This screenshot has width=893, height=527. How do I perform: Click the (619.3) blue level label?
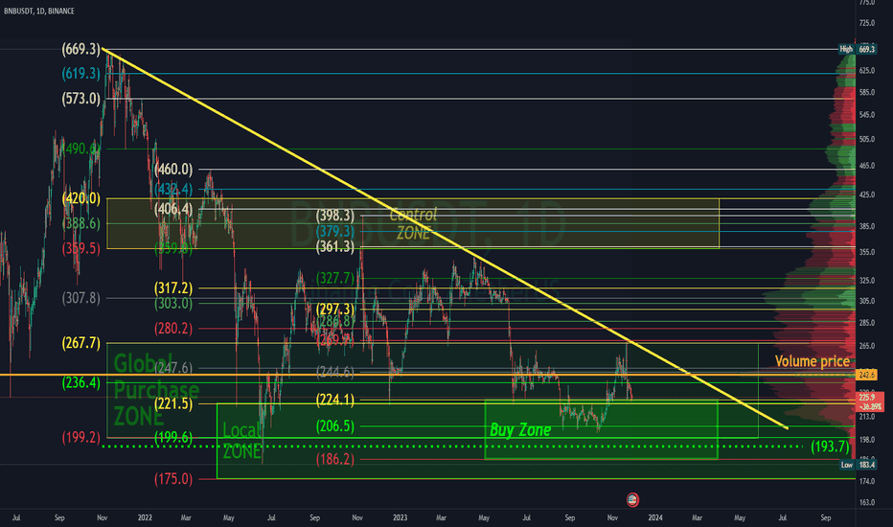80,74
